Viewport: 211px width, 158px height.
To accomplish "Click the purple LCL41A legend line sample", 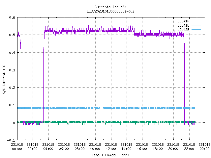I will (x=196, y=21).
